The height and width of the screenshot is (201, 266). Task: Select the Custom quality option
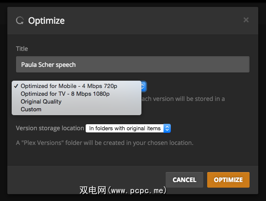[31, 109]
